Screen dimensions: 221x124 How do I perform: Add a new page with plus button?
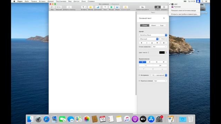[x=69, y=7]
